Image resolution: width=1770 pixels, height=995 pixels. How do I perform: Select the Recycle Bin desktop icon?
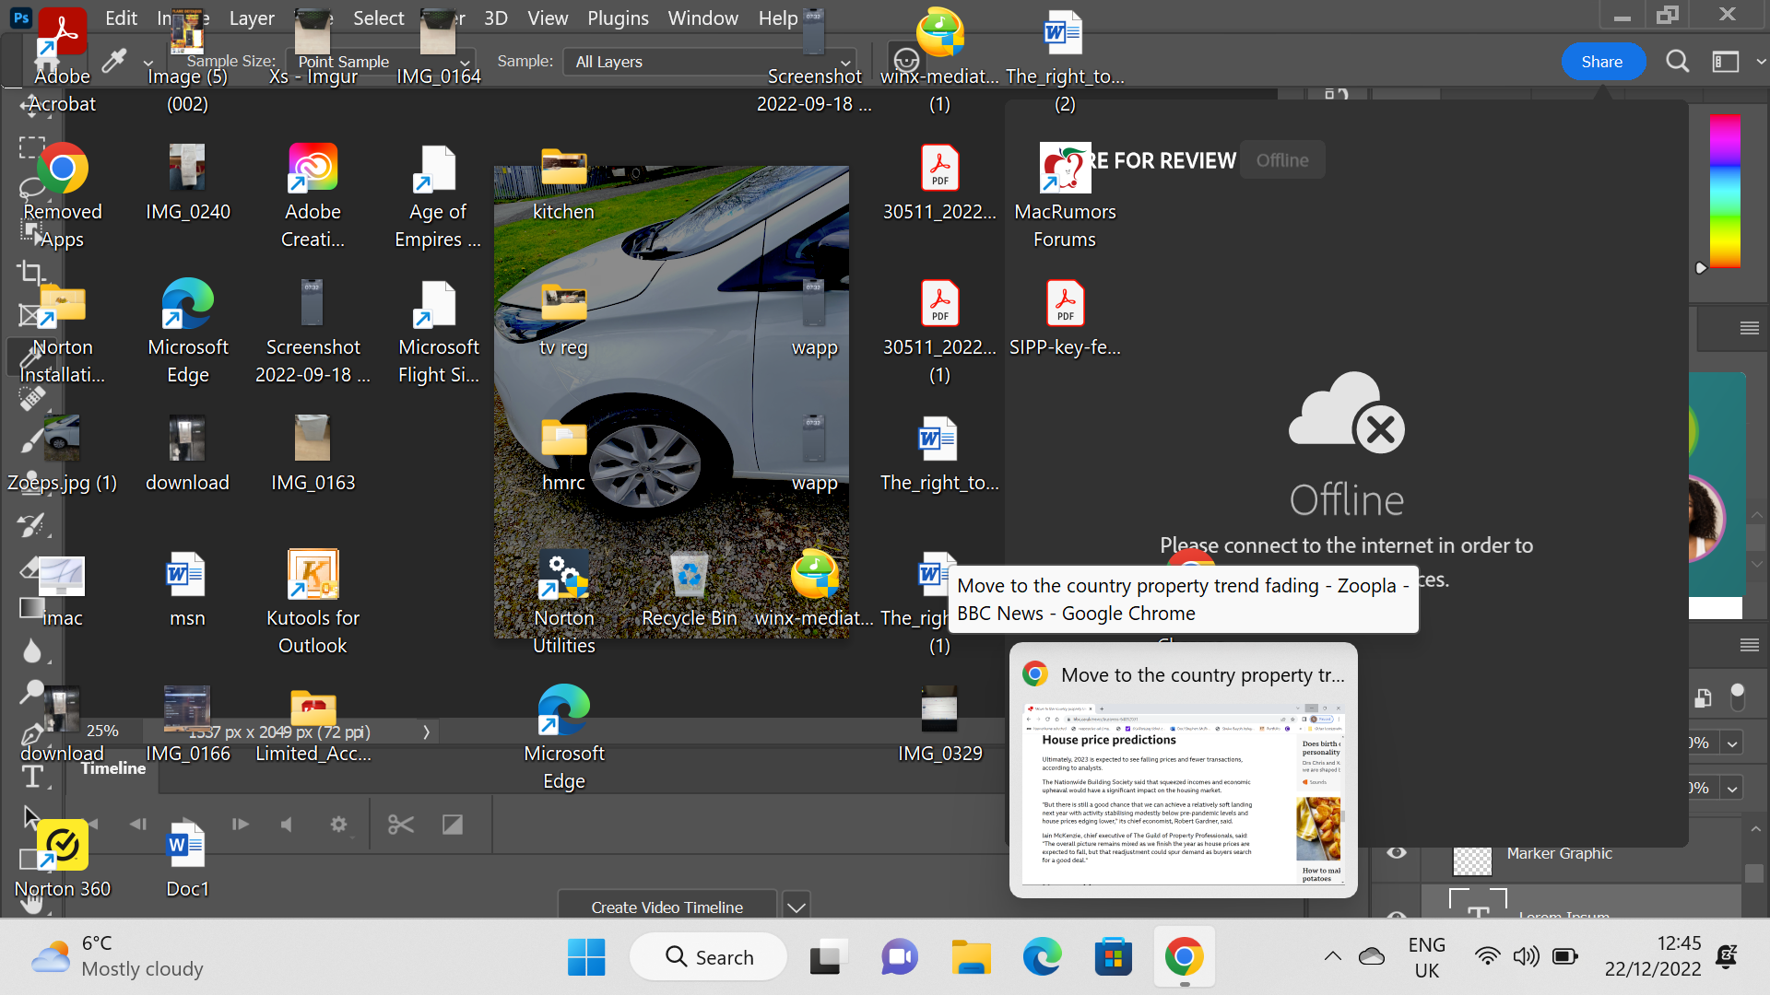click(x=689, y=590)
